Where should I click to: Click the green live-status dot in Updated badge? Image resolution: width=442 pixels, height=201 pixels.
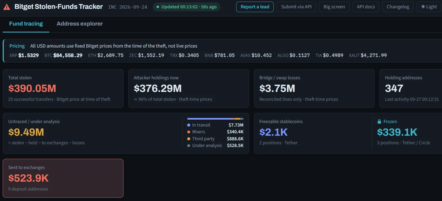(158, 7)
